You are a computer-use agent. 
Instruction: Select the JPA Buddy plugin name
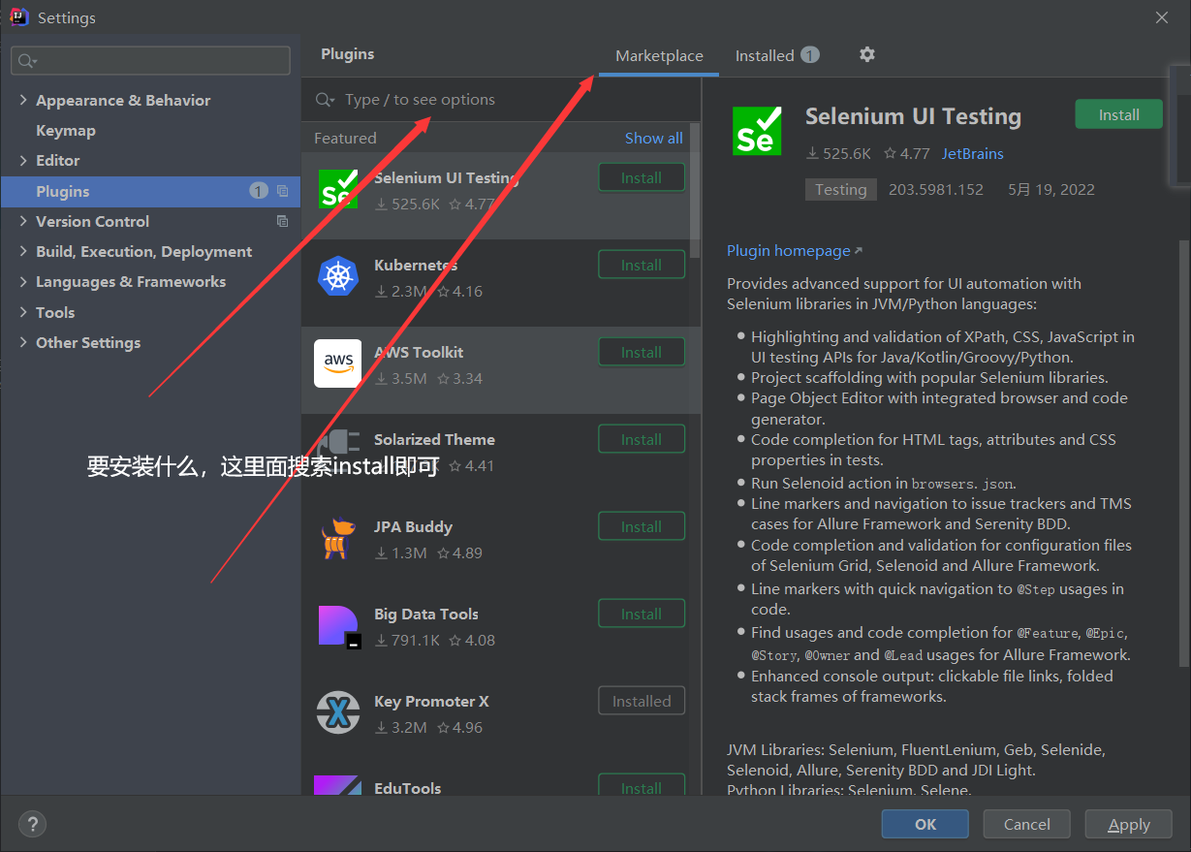tap(413, 526)
